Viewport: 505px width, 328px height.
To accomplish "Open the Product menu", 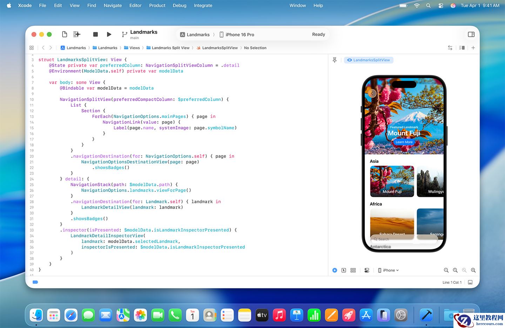I will click(157, 6).
